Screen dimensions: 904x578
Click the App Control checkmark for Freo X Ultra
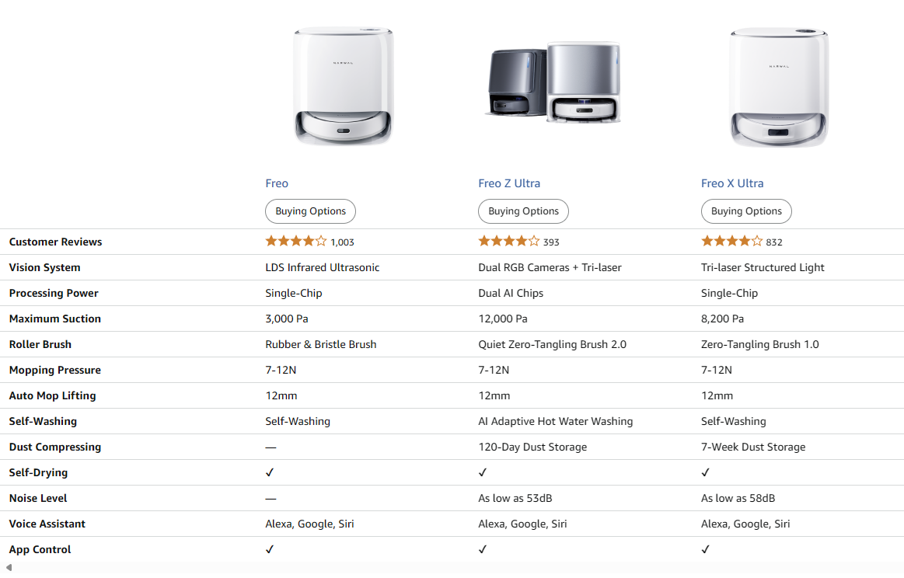click(706, 549)
